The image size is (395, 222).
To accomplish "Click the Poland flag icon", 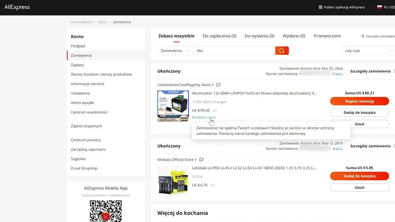I will (x=379, y=7).
